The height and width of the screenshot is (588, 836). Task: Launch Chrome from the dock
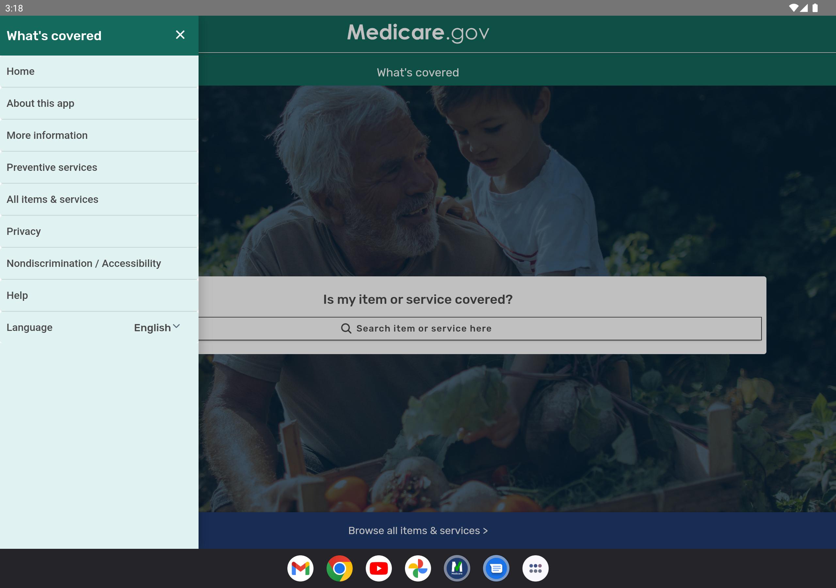tap(339, 568)
